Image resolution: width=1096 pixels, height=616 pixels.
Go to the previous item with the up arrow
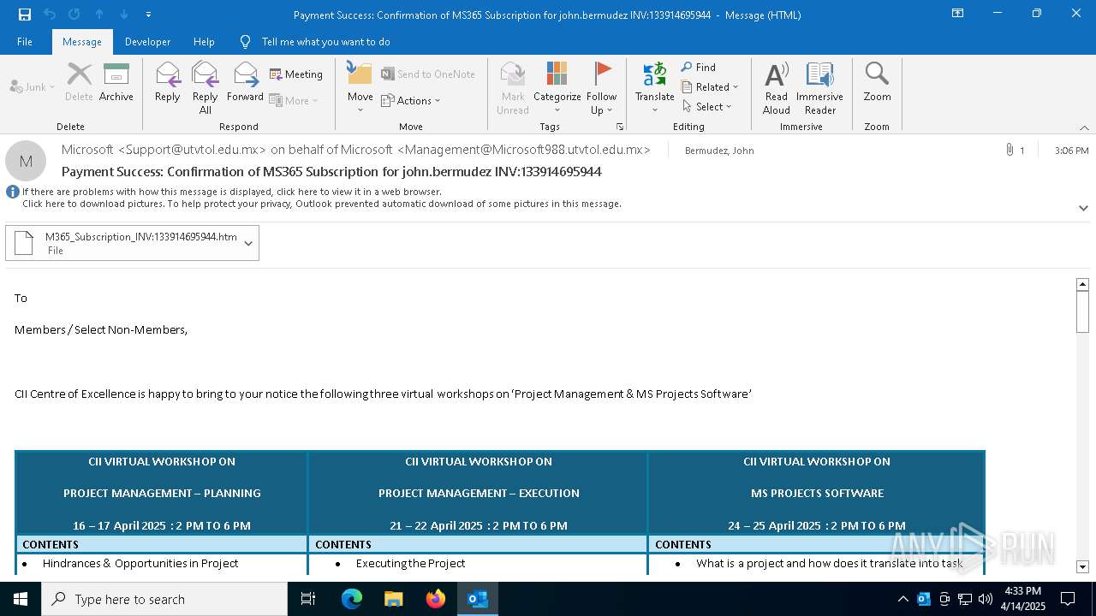coord(99,14)
